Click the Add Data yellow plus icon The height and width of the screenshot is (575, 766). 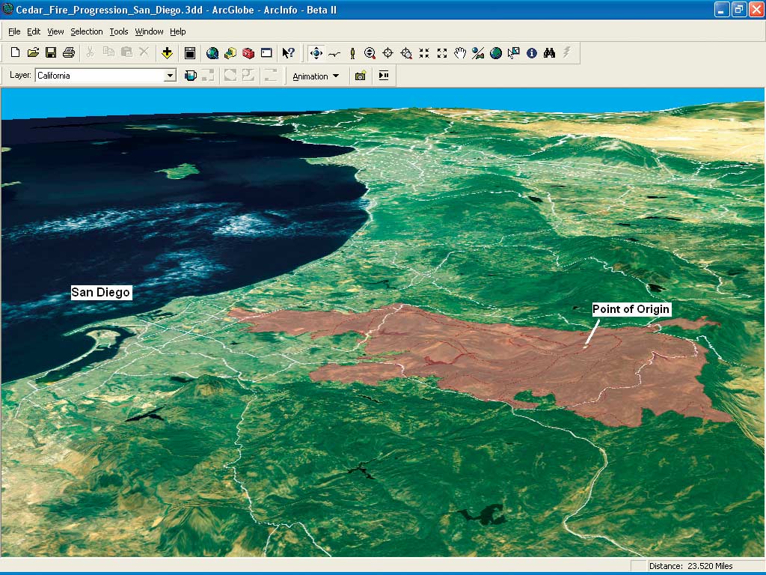point(167,53)
